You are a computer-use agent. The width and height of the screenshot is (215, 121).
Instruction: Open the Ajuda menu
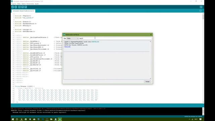[37, 4]
